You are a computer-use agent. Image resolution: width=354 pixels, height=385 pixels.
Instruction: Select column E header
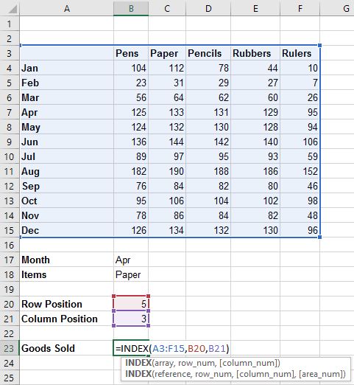(x=255, y=8)
